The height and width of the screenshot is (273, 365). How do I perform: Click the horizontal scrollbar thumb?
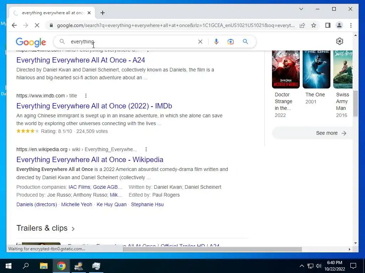point(212,249)
